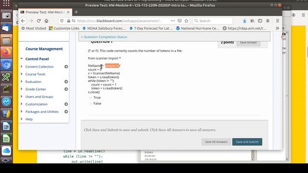The width and height of the screenshot is (308, 173).
Task: Expand the Users and Groups menu
Action: pyautogui.click(x=22, y=97)
